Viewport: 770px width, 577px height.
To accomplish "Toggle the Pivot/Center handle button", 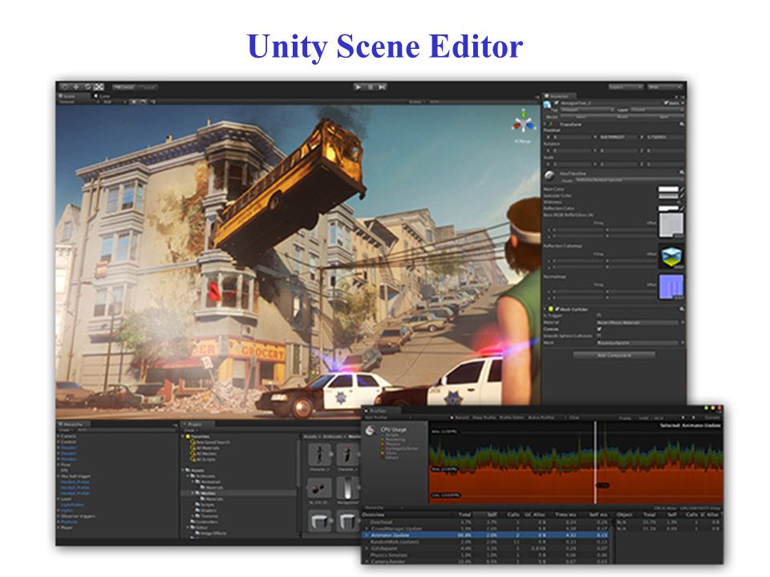I will [124, 87].
